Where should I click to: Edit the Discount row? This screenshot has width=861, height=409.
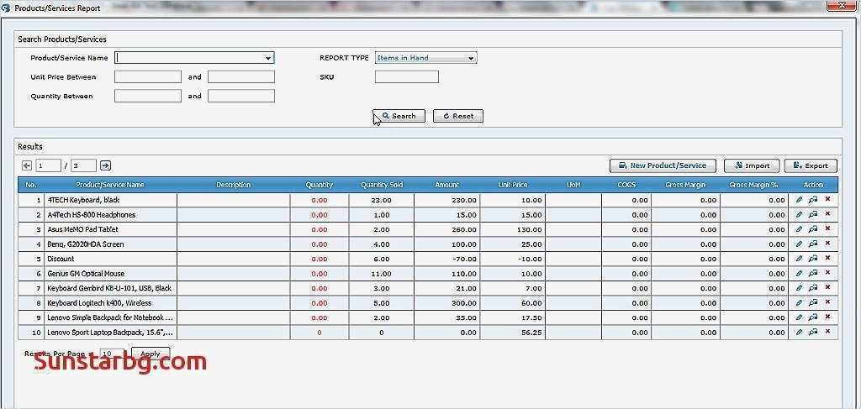(x=799, y=259)
